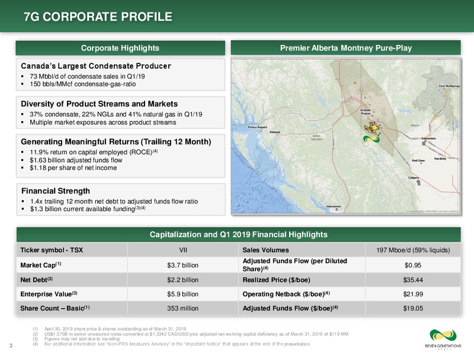This screenshot has width=474, height=355.
Task: Click the '$0.95' value
Action: [413, 265]
